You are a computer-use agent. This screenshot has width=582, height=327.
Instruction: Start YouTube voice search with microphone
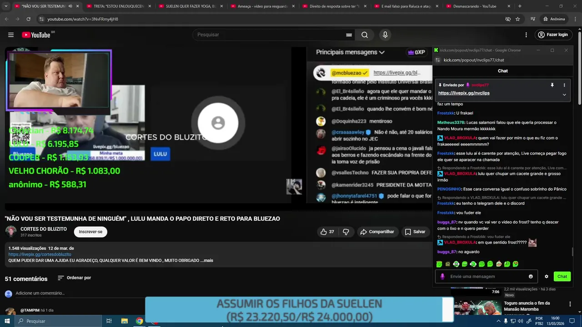[385, 35]
